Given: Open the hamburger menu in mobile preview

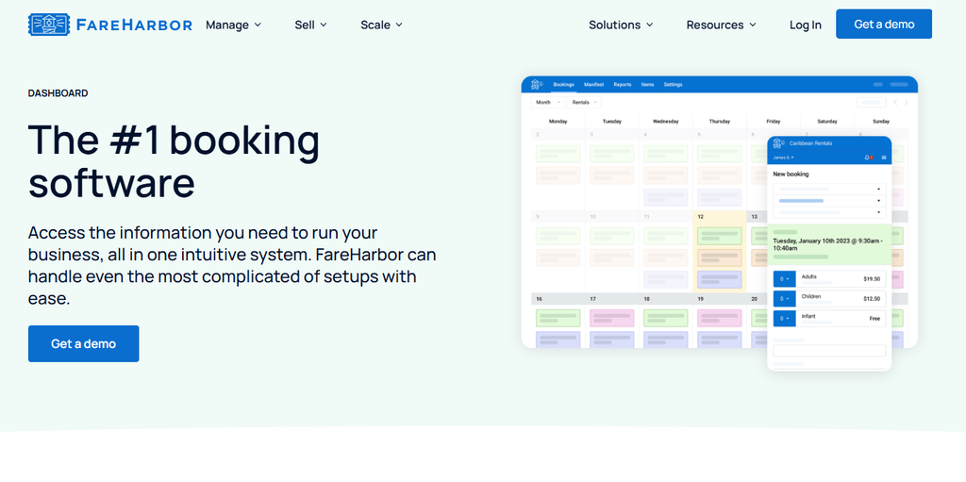Looking at the screenshot, I should click(x=883, y=158).
